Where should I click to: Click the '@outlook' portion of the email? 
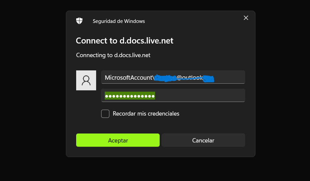coord(189,78)
